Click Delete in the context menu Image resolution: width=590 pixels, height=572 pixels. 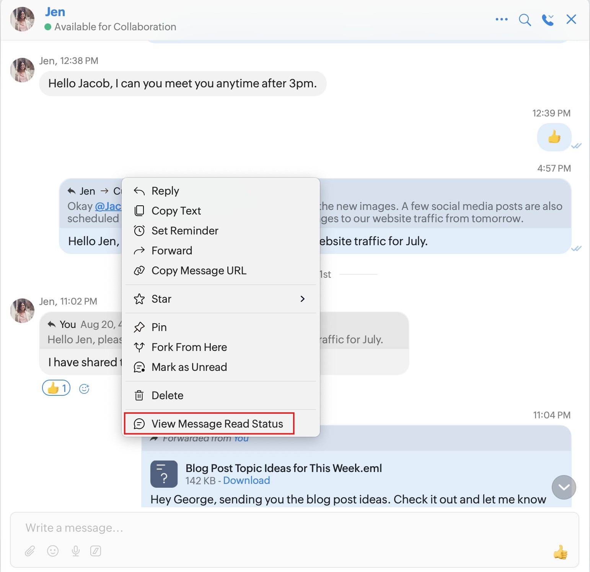pos(167,395)
